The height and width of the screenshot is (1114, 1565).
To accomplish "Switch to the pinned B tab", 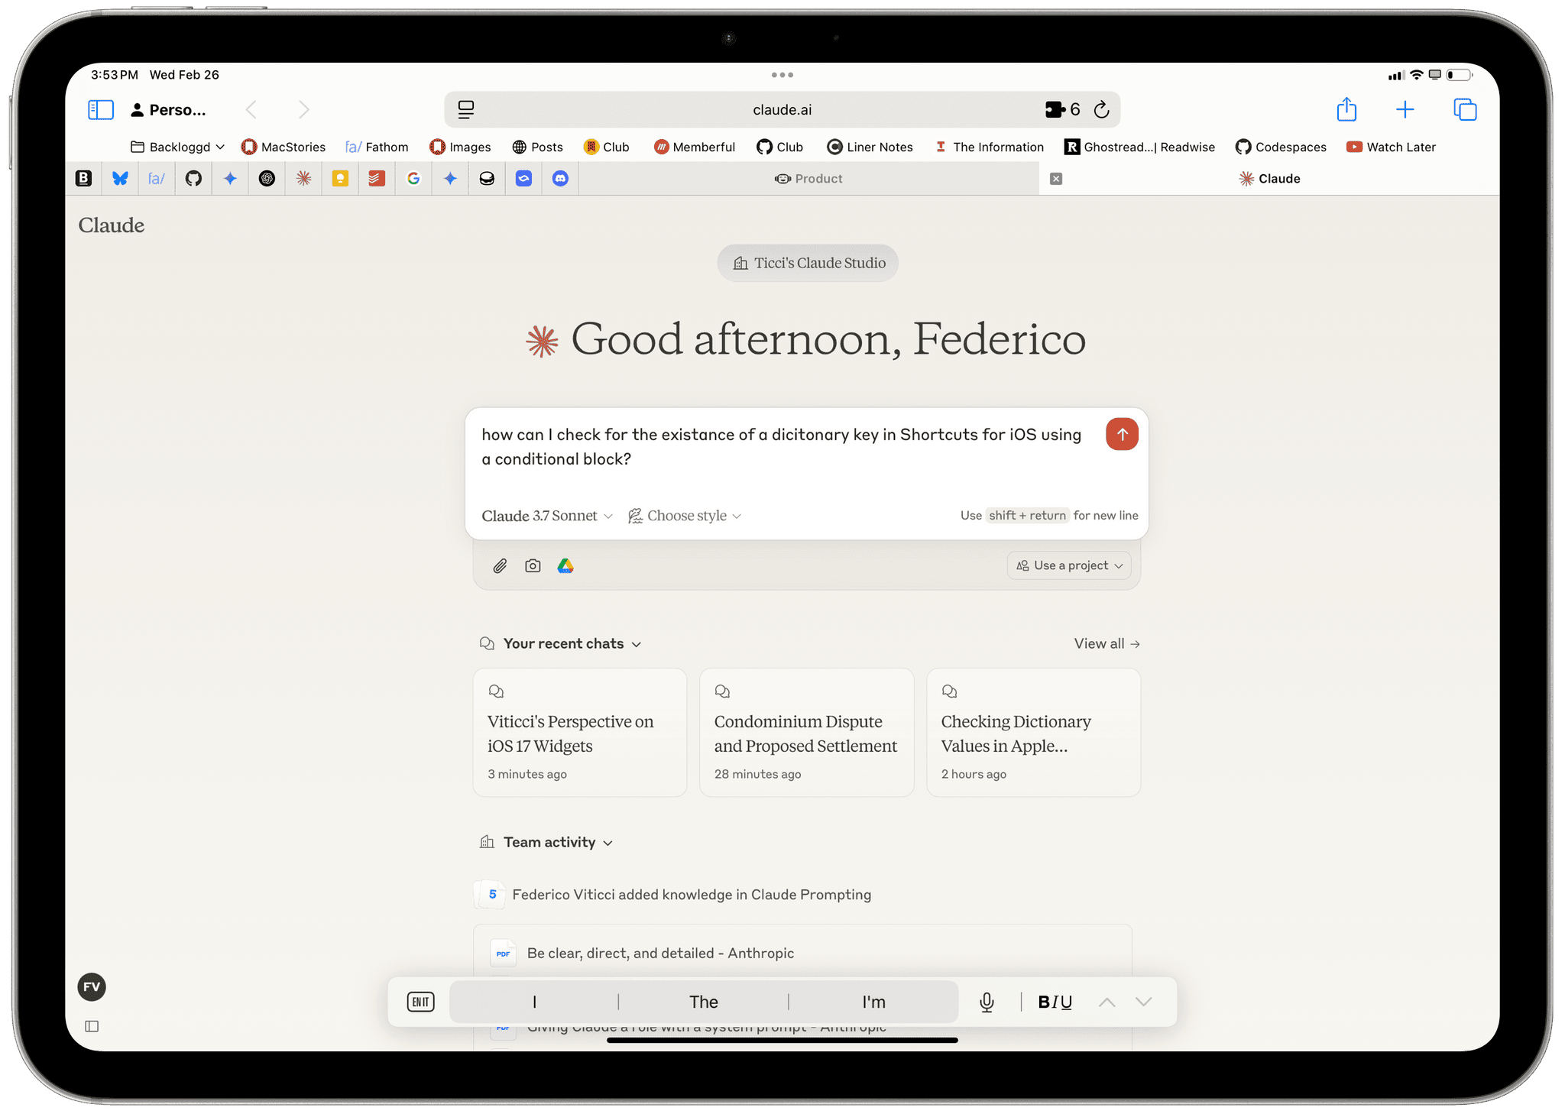I will (x=83, y=179).
